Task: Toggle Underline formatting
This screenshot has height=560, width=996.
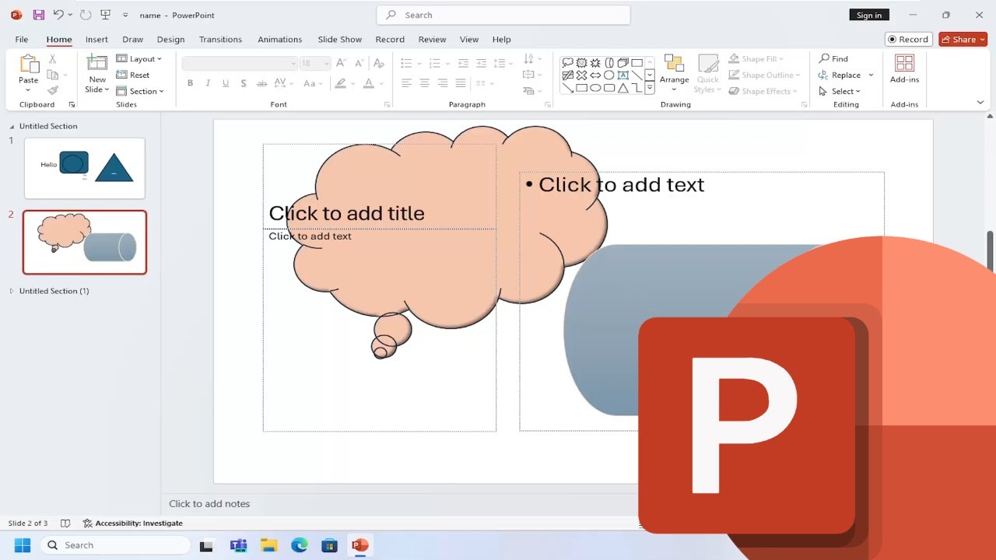Action: 226,83
